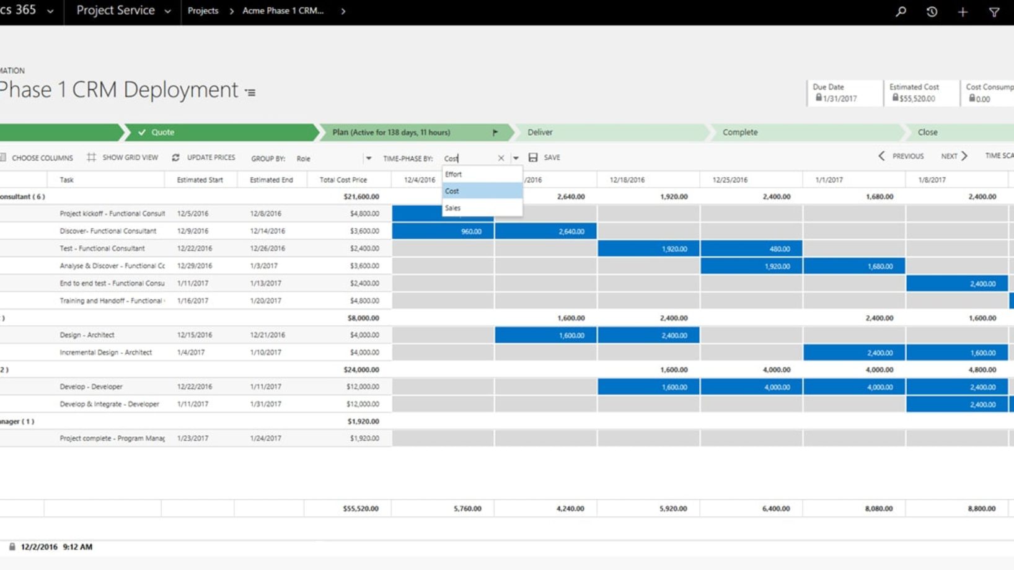Click the Projects breadcrumb link
Image resolution: width=1014 pixels, height=570 pixels.
point(203,11)
